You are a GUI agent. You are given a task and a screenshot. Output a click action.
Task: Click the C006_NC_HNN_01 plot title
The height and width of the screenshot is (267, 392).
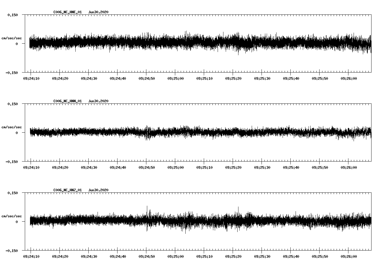click(68, 101)
